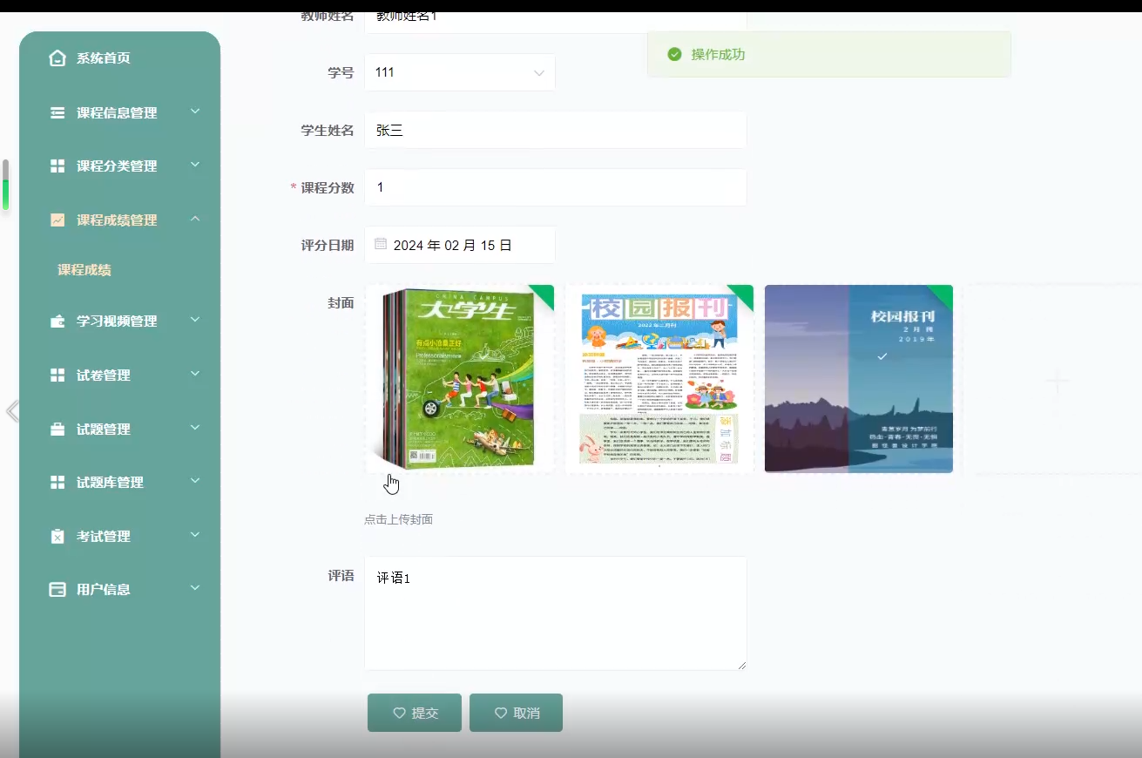Viewport: 1142px width, 758px height.
Task: Click the plus icon to upload a cover
Action: pos(1058,381)
